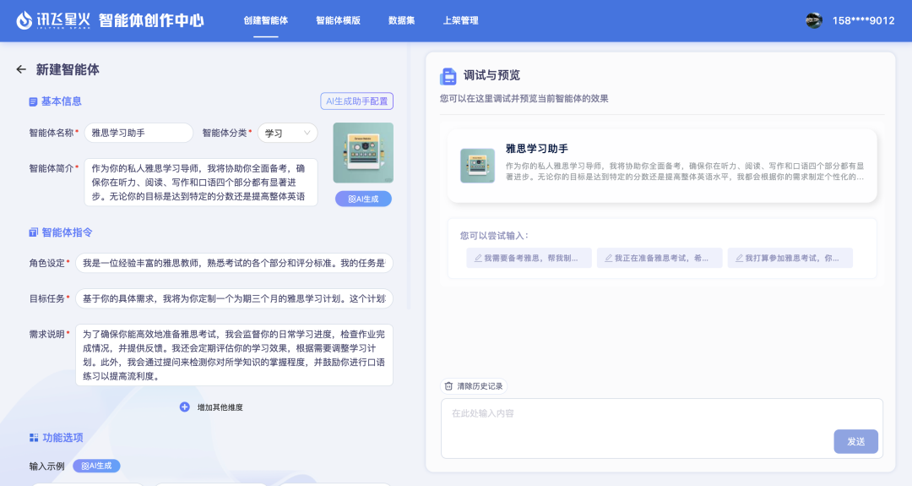Screen dimensions: 912x486
Task: Click the 增加其他维度 link
Action: 220,407
